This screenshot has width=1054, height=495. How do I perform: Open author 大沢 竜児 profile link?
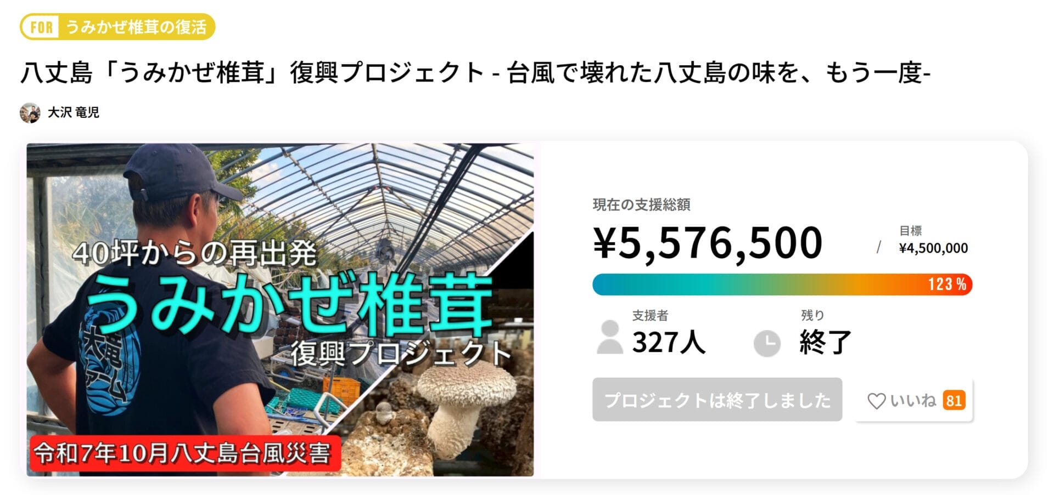[x=73, y=113]
